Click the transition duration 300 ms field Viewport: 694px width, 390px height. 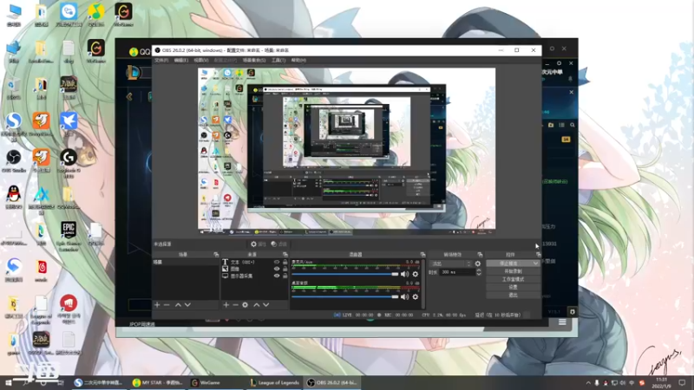click(457, 272)
